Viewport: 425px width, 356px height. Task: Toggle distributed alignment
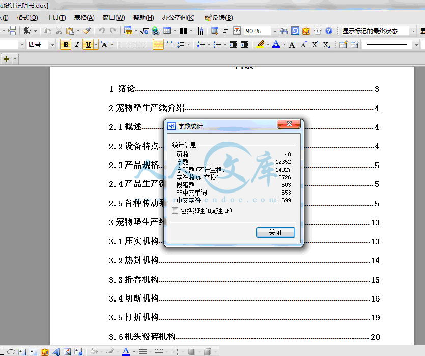[x=169, y=45]
